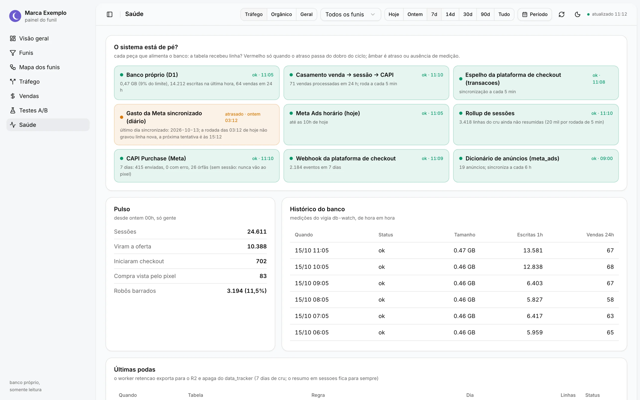Screen dimensions: 640x400
Task: Select the Tudo date range
Action: [x=504, y=14]
